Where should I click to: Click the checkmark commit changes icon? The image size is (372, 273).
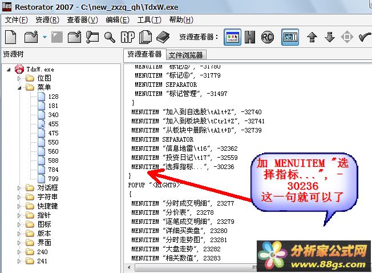(365, 37)
